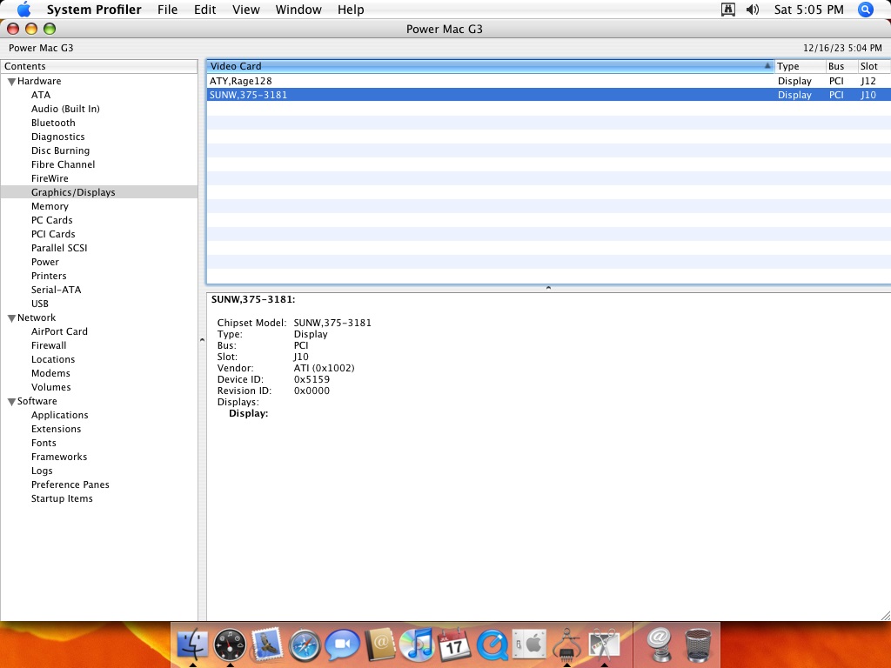Launch QuickTime Player from the Dock
Image resolution: width=891 pixels, height=668 pixels.
[492, 645]
